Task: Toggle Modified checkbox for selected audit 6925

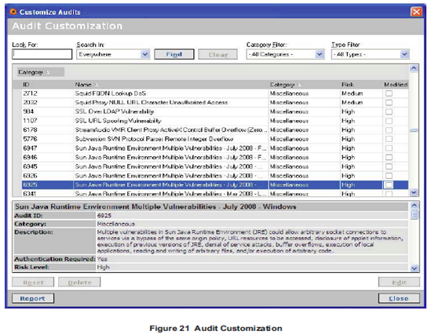Action: pyautogui.click(x=389, y=185)
